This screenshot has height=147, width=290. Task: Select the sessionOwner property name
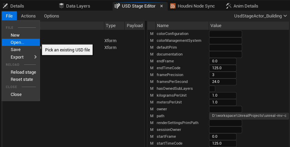click(x=169, y=130)
